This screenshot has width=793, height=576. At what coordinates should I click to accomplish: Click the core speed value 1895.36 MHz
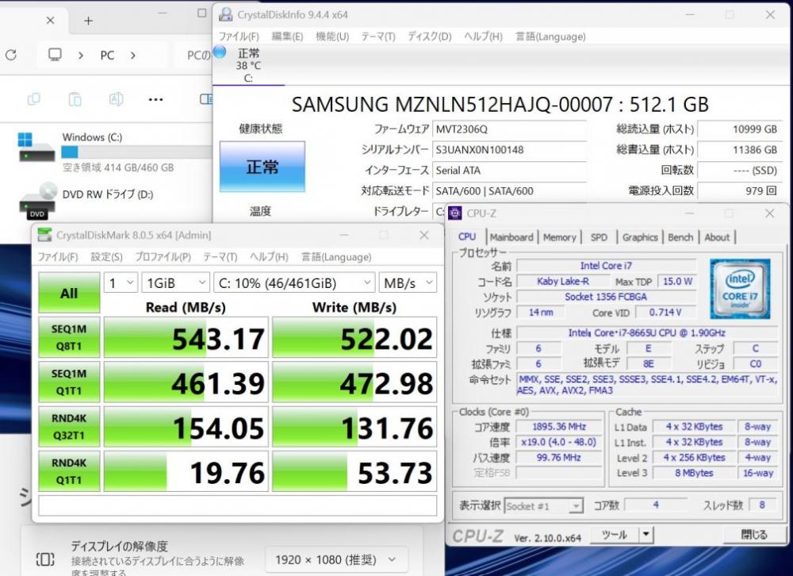[x=558, y=427]
